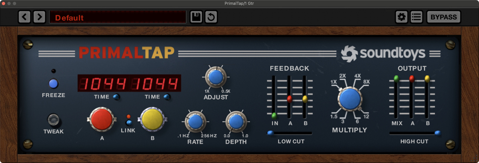Viewport: 479px width, 163px height.
Task: Select the 12 multiply setting
Action: tap(366, 116)
